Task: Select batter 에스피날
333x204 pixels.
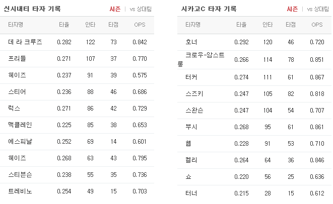Action: tap(20, 142)
